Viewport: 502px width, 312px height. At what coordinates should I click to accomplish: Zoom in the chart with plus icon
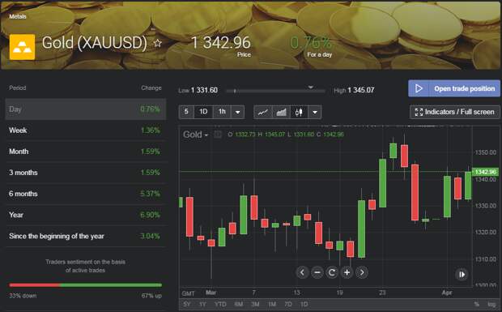[x=347, y=272]
